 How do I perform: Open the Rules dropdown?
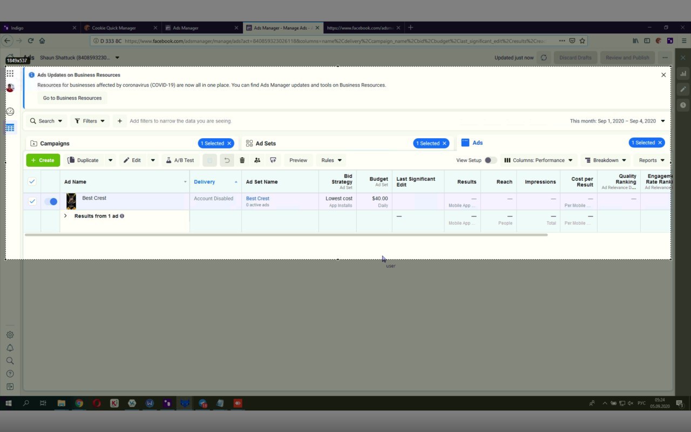331,160
